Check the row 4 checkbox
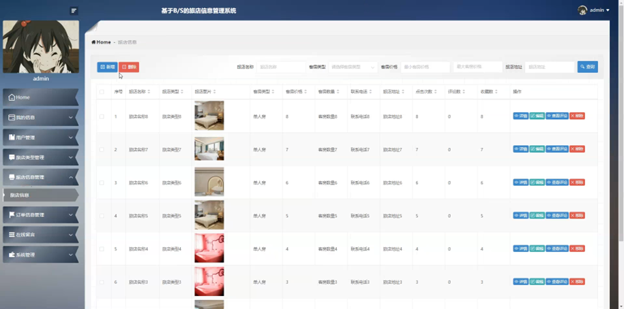Viewport: 624px width, 309px height. [102, 216]
